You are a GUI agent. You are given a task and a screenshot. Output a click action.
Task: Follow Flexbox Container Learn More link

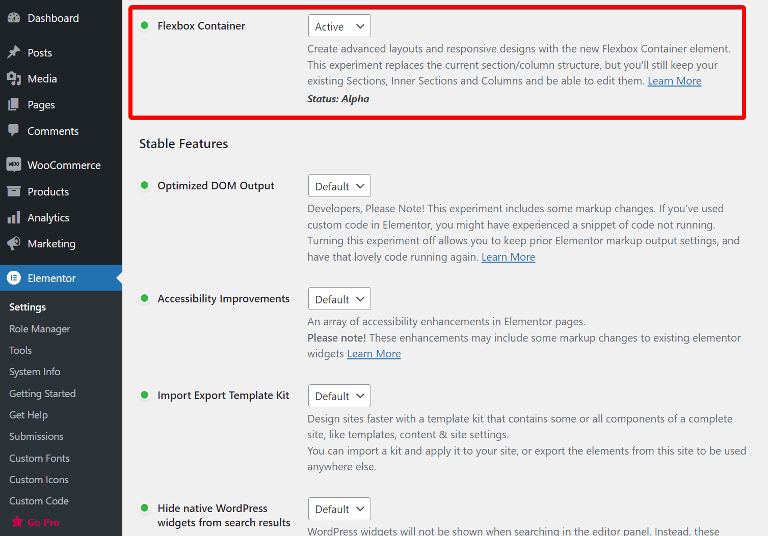(674, 81)
